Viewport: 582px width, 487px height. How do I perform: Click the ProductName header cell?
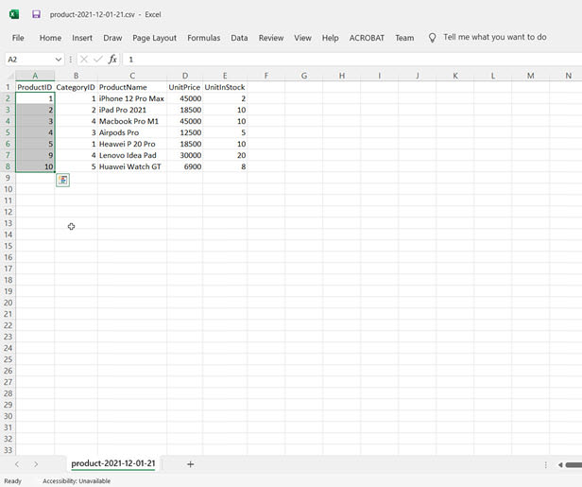tap(132, 87)
